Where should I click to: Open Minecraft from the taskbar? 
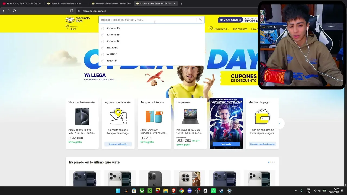pyautogui.click(x=150, y=191)
